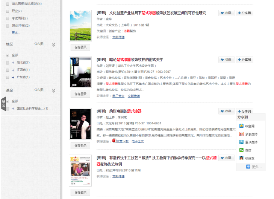This screenshot has height=199, width=274.
Task: Open title 文化创意产业格局下楚式漆器髹饰技艺
Action: 157,13
